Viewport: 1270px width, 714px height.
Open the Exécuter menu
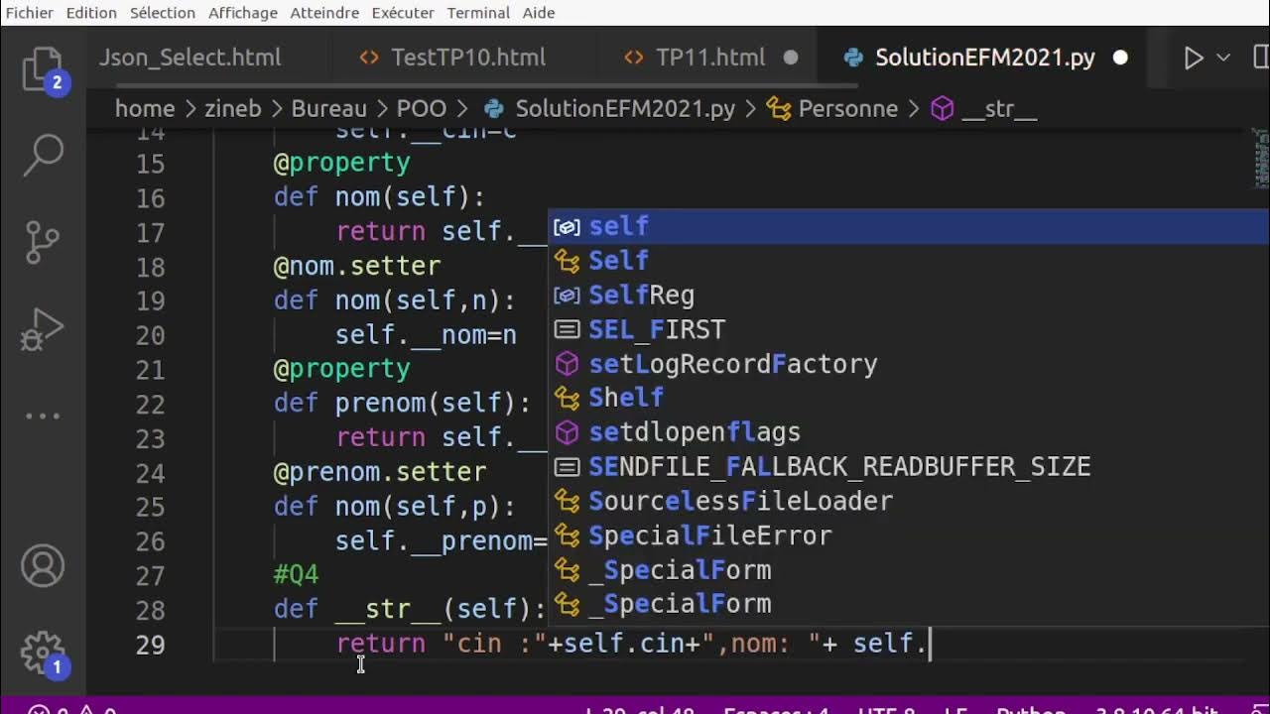403,13
